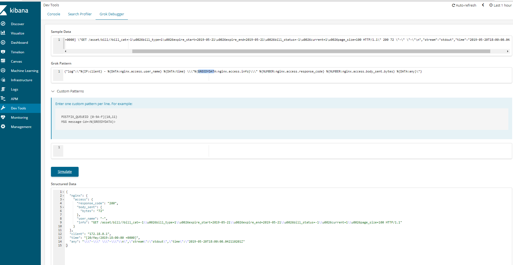Fold the "body_sent" object on line 5
This screenshot has width=513, height=265.
tap(63, 207)
